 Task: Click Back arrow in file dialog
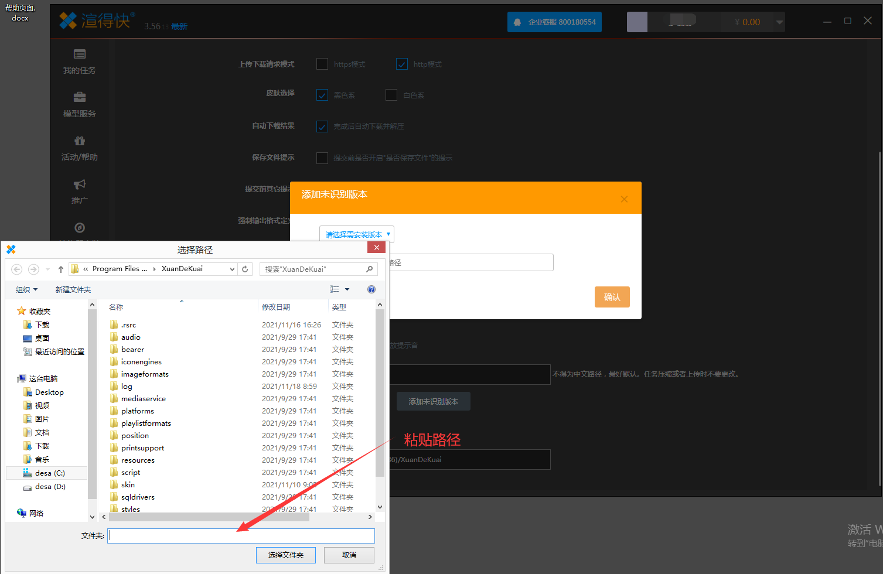pyautogui.click(x=17, y=269)
